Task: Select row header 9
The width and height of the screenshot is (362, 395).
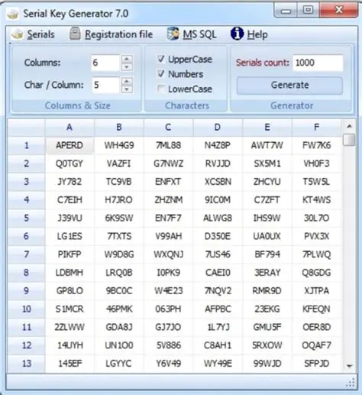Action: click(26, 291)
